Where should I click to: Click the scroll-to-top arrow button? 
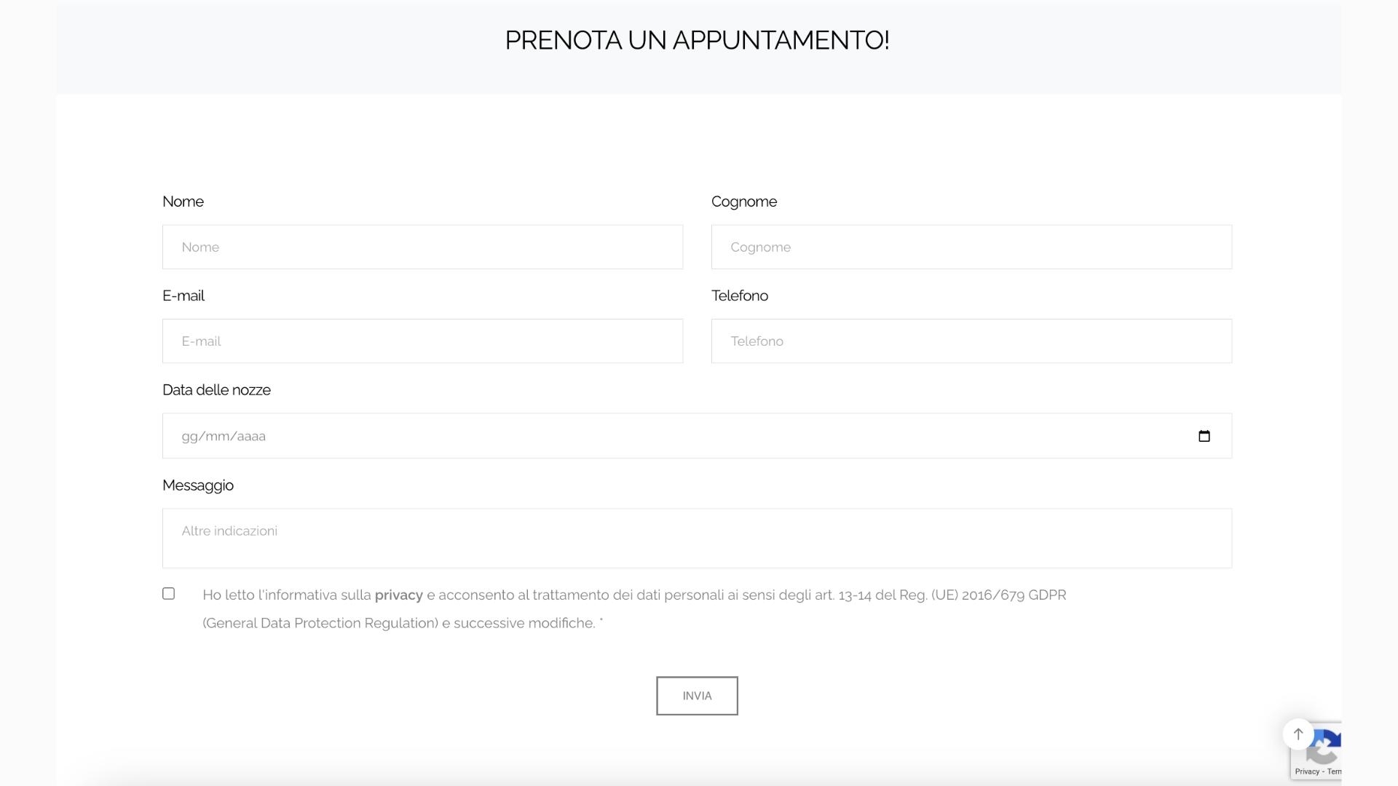pyautogui.click(x=1298, y=734)
